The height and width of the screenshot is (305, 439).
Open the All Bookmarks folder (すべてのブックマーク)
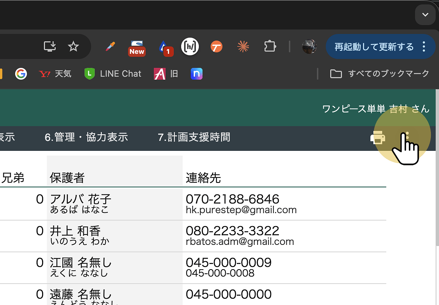(x=380, y=74)
